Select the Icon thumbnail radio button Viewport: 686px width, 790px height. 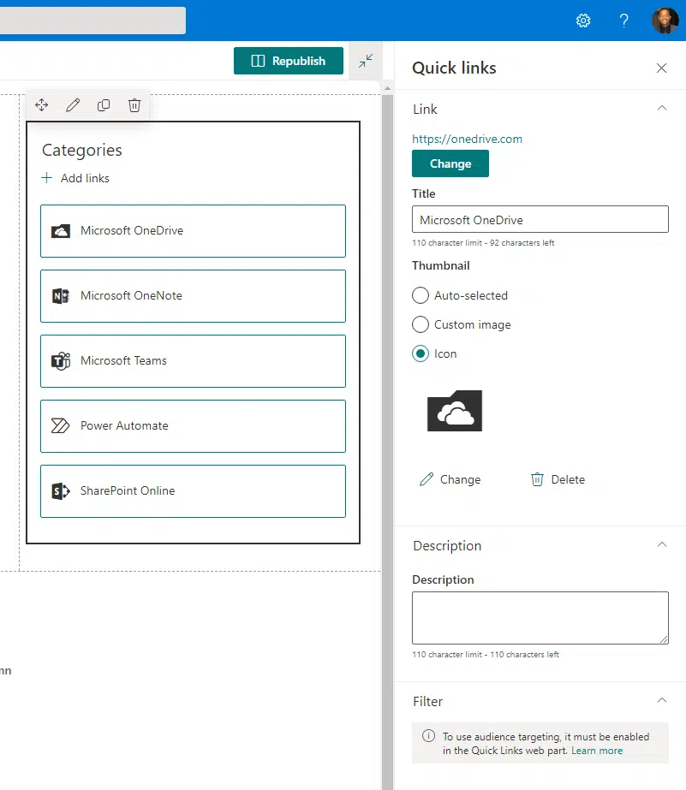click(421, 353)
